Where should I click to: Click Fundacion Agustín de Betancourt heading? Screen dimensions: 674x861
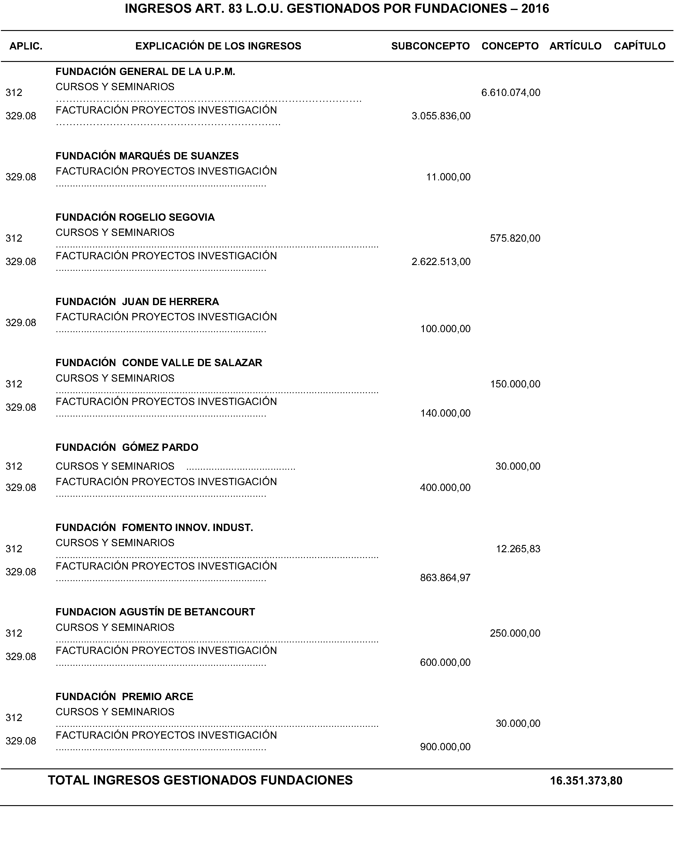155,612
